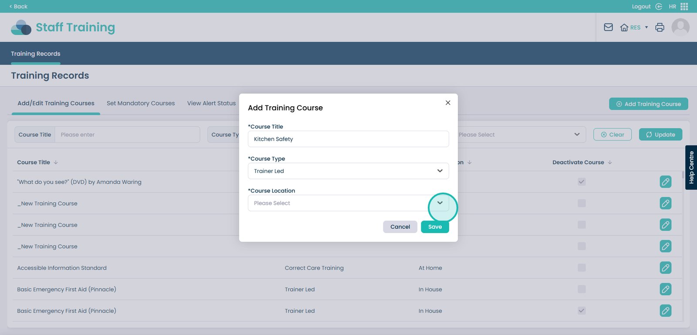This screenshot has height=335, width=697.
Task: Switch to View Alert Status tab
Action: 211,103
